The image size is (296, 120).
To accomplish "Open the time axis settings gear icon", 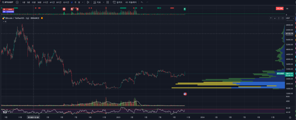I will (x=290, y=117).
